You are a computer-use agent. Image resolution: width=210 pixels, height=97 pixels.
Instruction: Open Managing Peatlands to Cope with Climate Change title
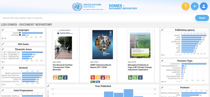click(140, 67)
